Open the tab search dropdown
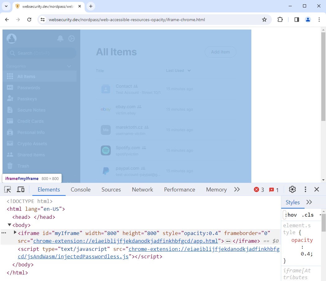 pos(6,6)
